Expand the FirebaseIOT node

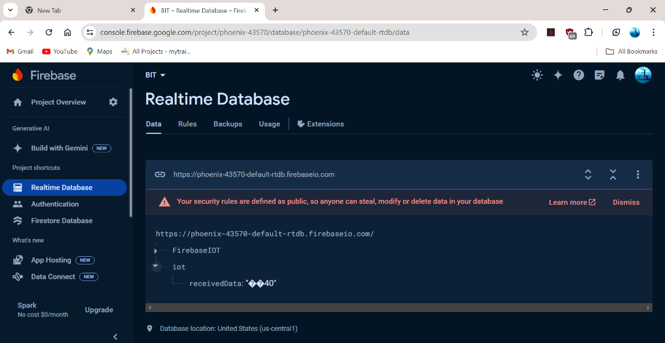pyautogui.click(x=156, y=251)
